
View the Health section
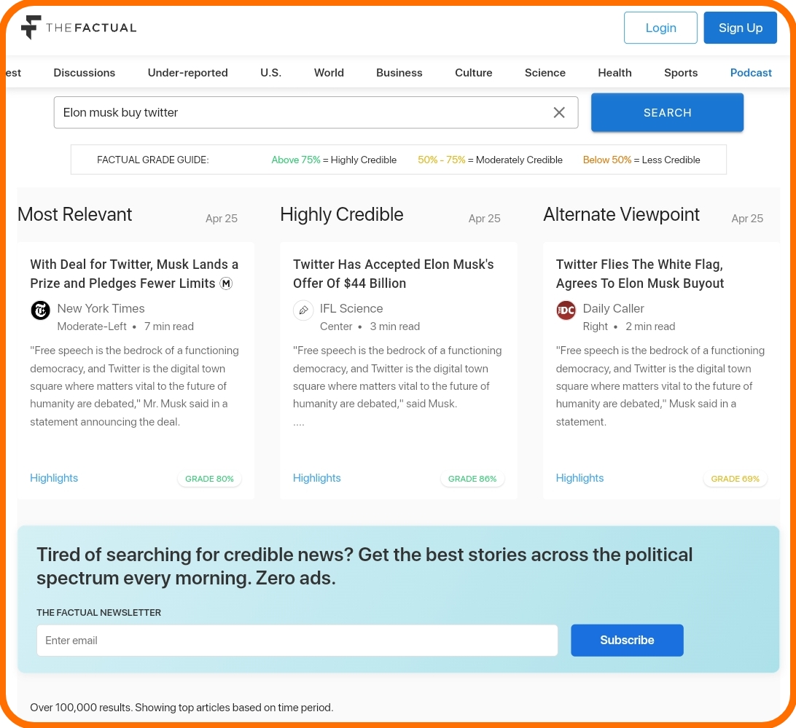614,73
